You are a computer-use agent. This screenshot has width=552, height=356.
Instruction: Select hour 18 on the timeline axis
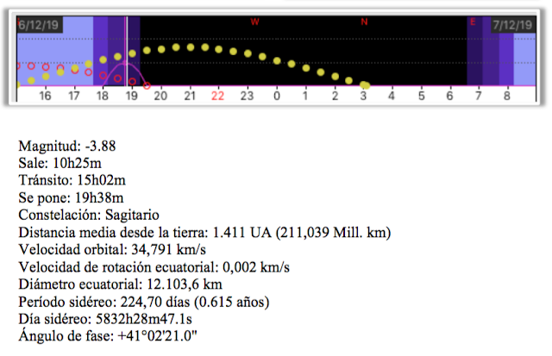[103, 96]
